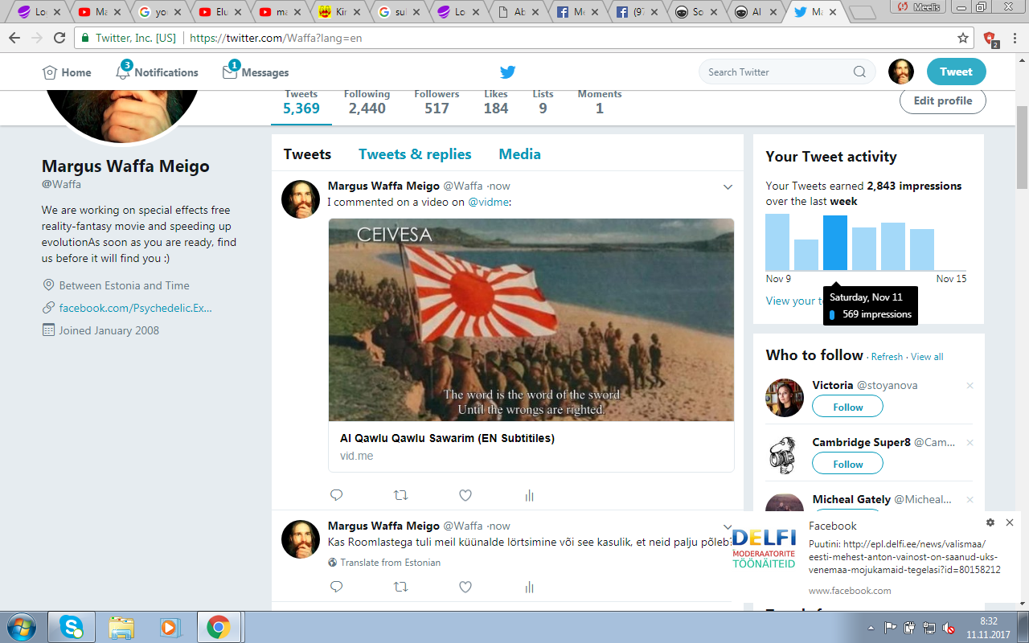Open the Lists 9 stat
1029x643 pixels.
point(543,102)
